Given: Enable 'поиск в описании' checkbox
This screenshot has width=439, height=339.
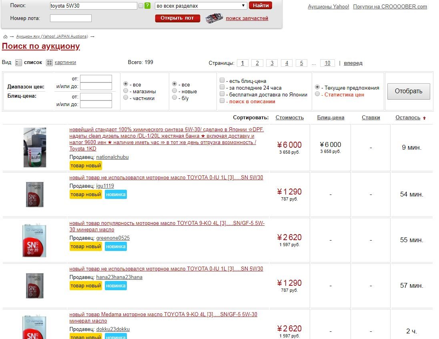Looking at the screenshot, I should 222,101.
